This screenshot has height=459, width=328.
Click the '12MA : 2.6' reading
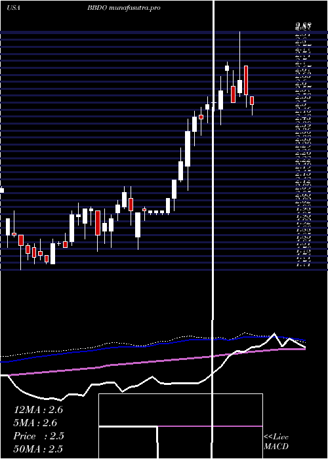coord(38,410)
